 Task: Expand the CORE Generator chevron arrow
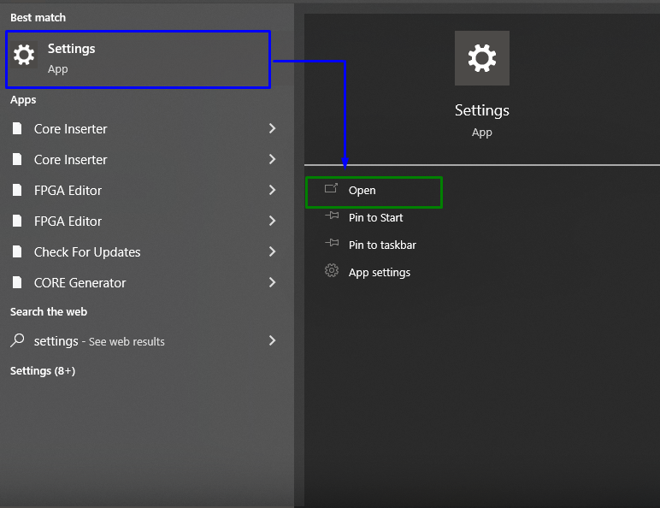273,282
